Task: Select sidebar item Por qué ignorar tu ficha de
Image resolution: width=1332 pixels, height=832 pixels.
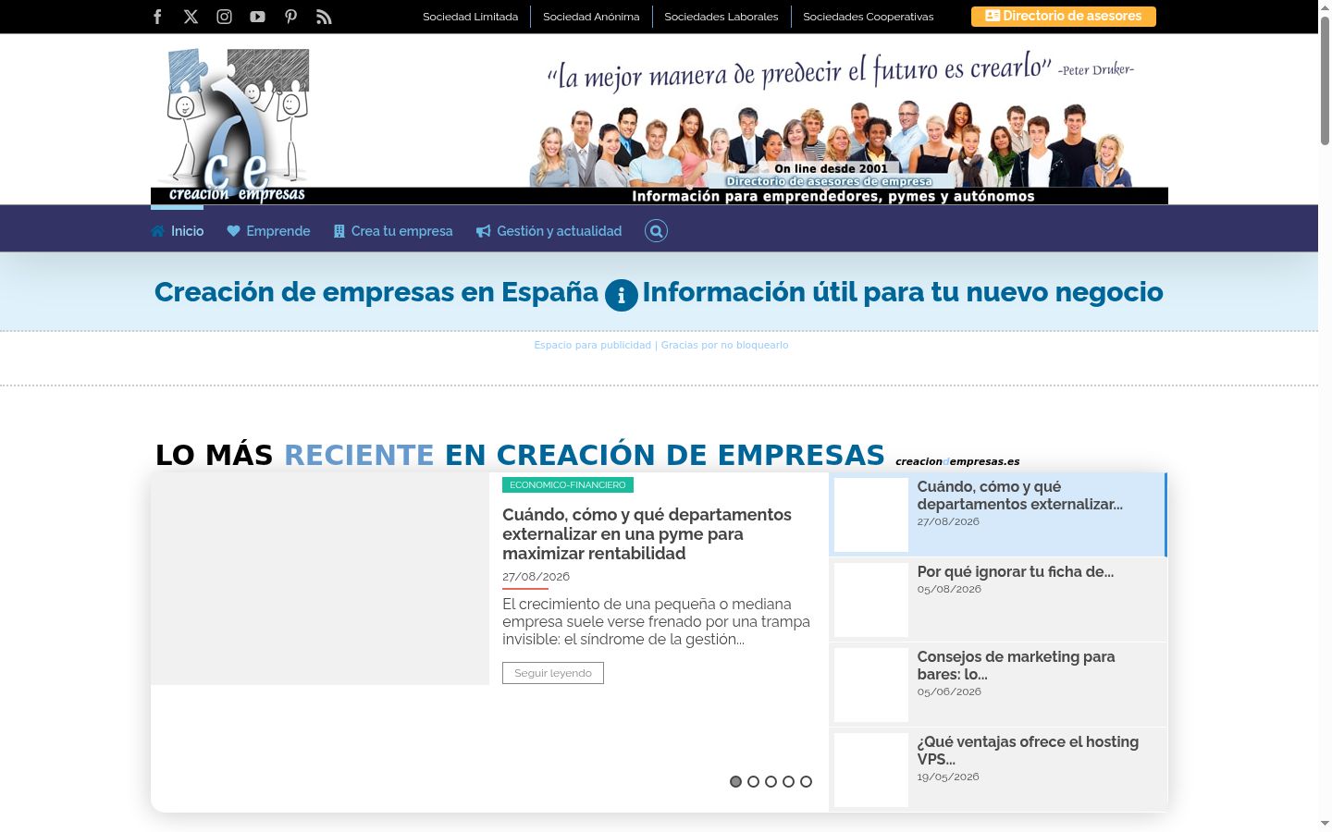Action: click(x=998, y=600)
